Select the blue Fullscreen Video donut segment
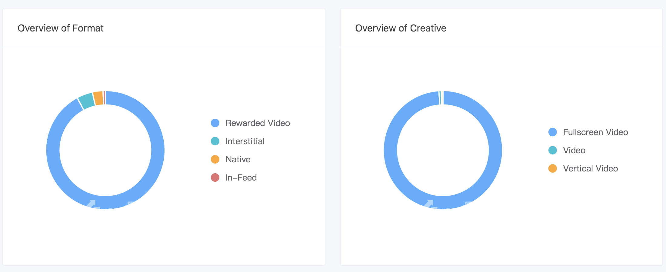Viewport: 666px width, 272px height. 495,150
